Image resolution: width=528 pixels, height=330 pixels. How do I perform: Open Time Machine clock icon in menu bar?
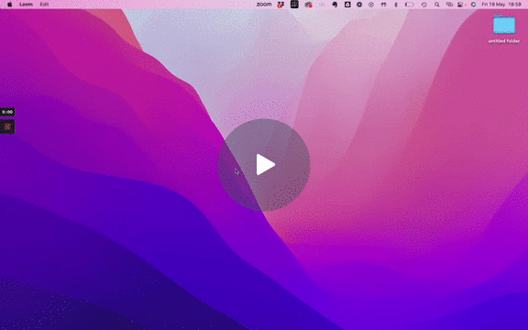[x=423, y=5]
